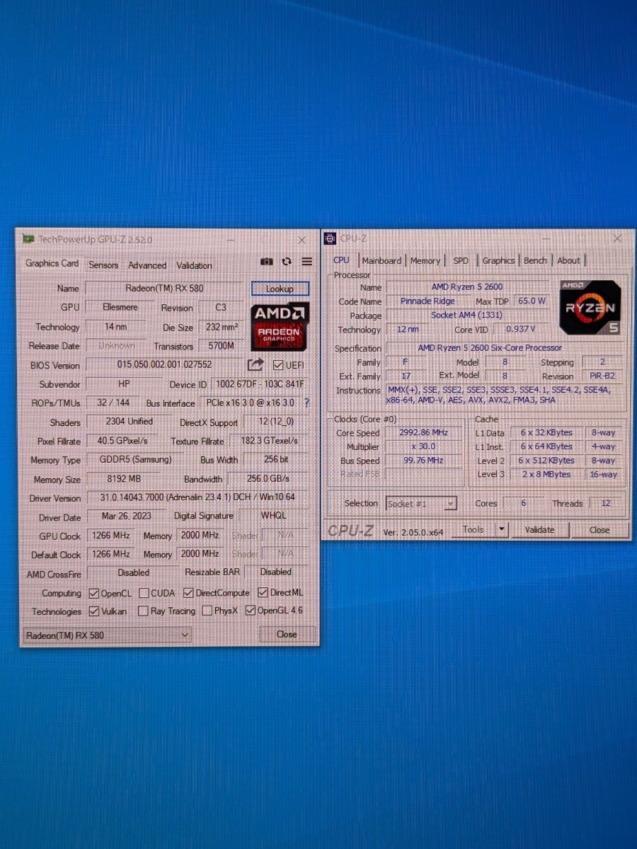Click the CPU-Z Close button at the bottom

tap(599, 529)
